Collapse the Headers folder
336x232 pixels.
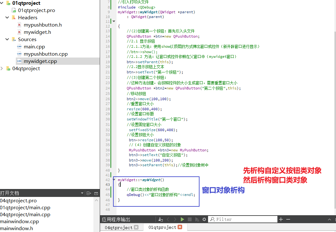pyautogui.click(x=7, y=17)
